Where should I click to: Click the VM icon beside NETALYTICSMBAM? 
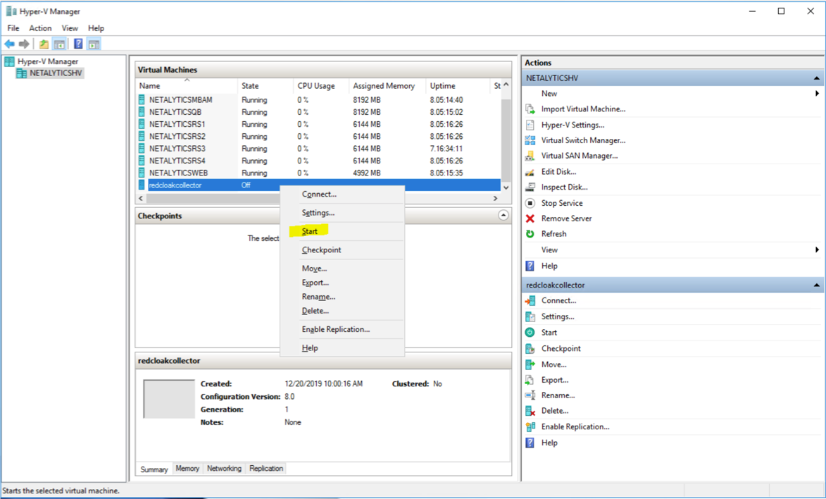coord(141,99)
